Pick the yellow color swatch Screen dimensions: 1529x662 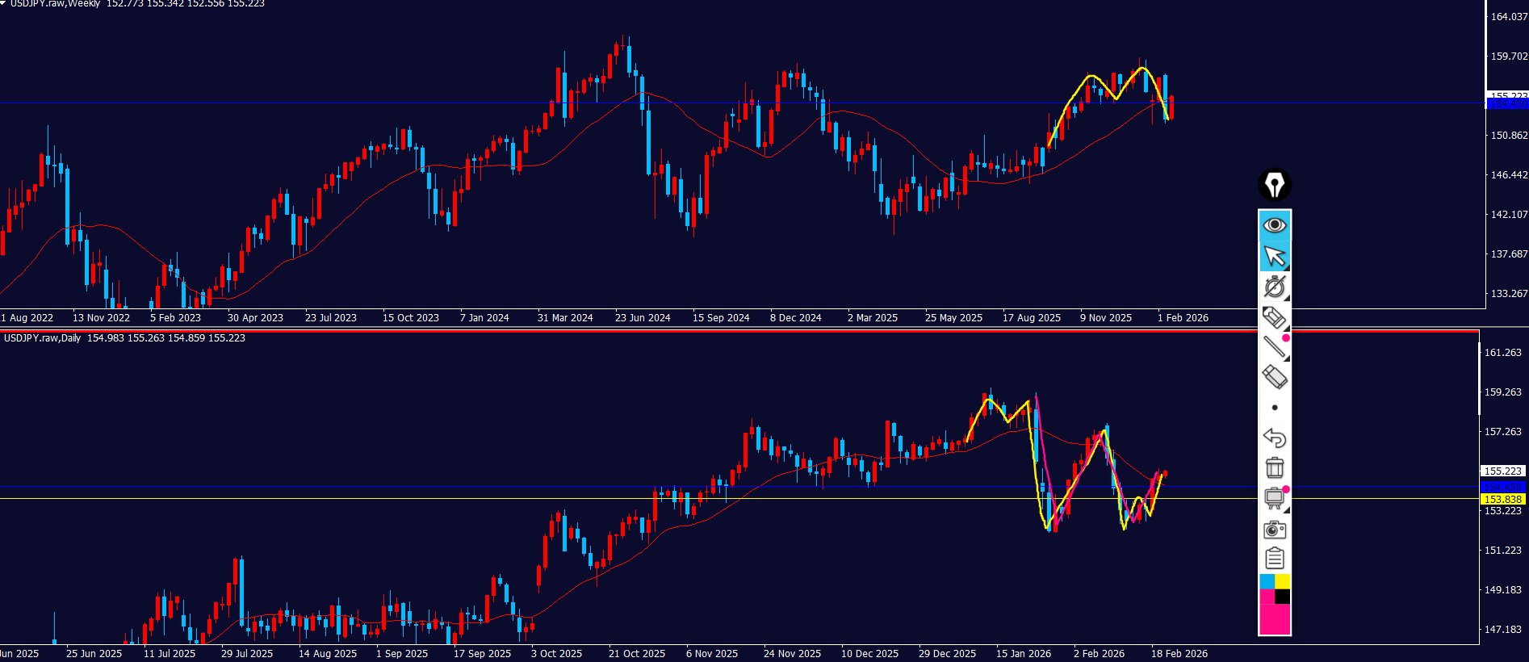pos(1282,581)
